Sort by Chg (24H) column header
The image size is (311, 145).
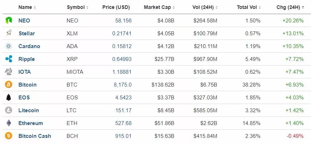tap(290, 7)
